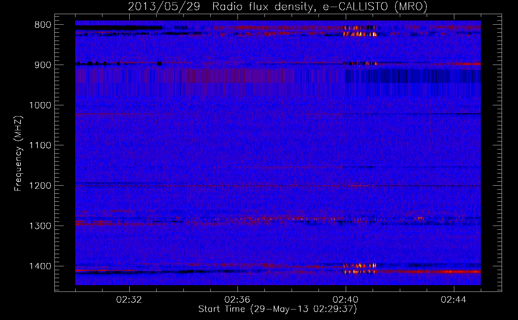Click the 02:32 time tick label
Screen dimensions: 518x320
(129, 300)
